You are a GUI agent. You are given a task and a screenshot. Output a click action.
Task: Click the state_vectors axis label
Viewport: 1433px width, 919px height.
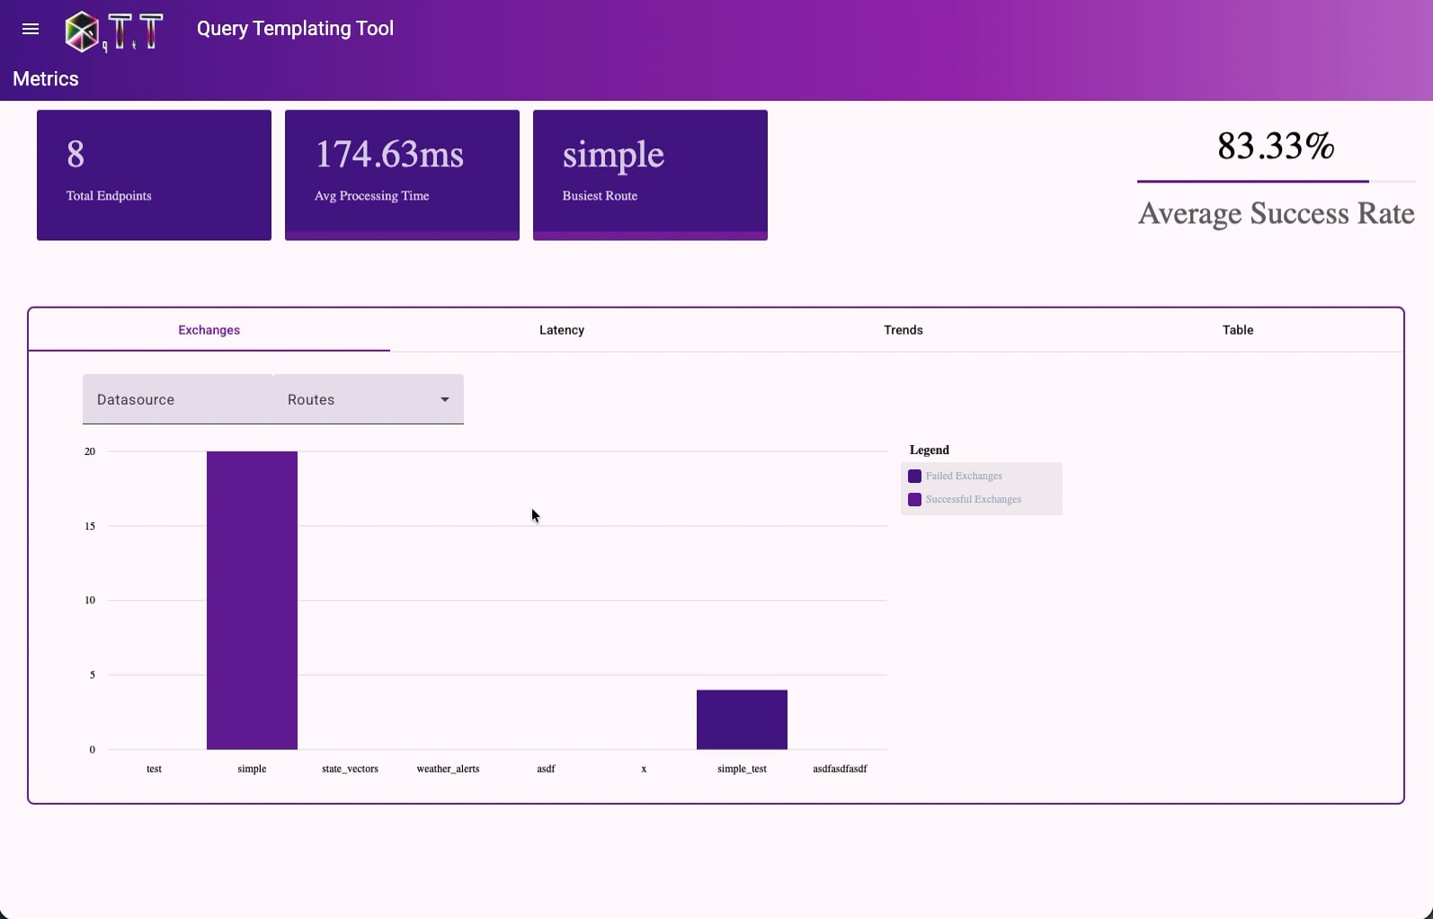point(350,769)
